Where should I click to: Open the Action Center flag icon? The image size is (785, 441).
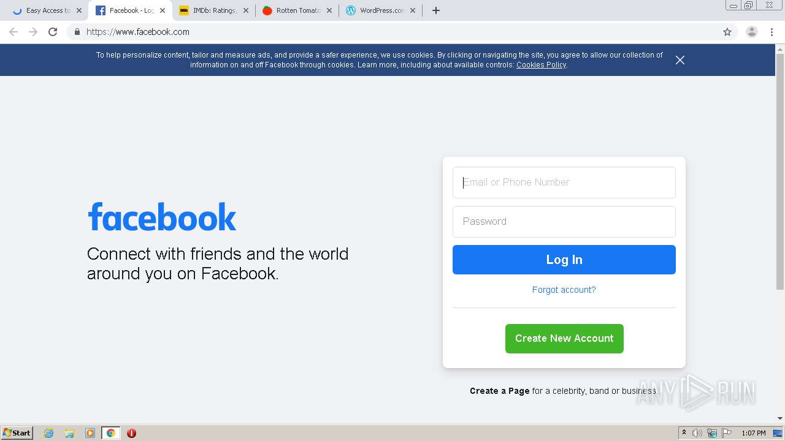tap(727, 433)
